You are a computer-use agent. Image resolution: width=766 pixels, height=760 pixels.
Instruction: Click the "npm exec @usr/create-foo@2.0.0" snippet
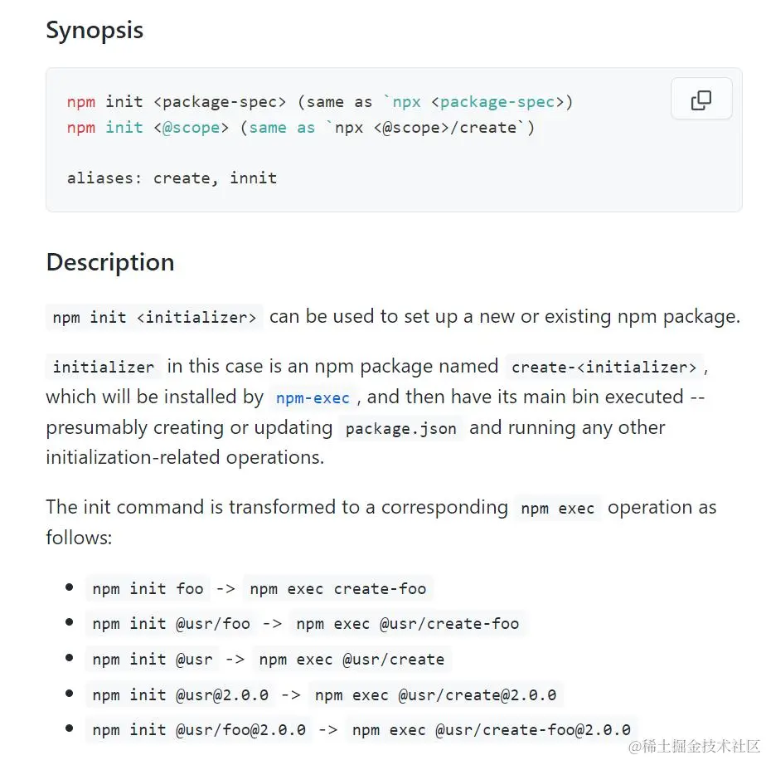tap(491, 730)
